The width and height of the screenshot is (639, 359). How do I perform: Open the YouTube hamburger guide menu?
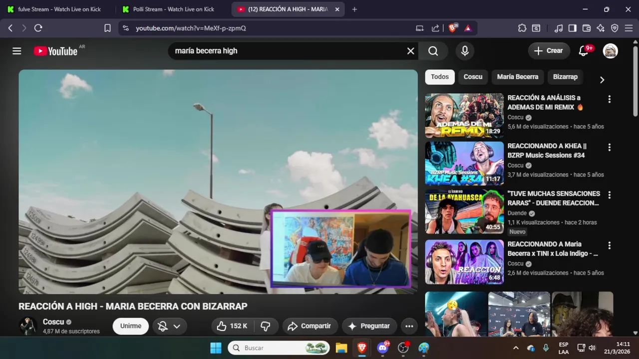coord(17,51)
